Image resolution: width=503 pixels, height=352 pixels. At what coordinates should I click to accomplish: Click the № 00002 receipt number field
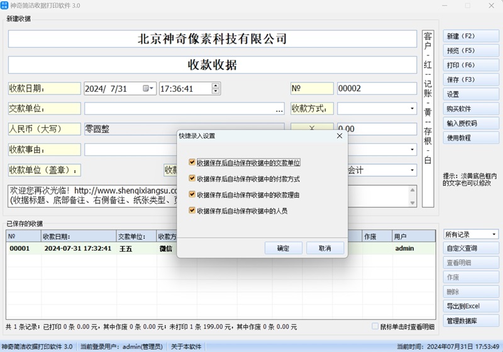tap(377, 89)
